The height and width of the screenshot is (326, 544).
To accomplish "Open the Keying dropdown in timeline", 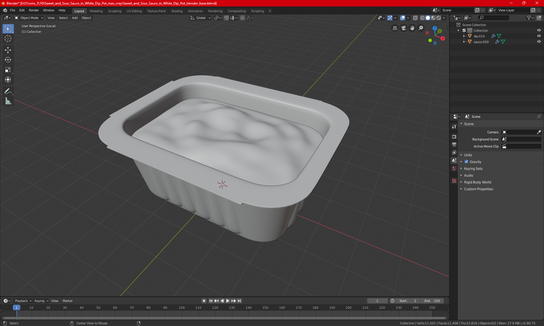I will [41, 301].
